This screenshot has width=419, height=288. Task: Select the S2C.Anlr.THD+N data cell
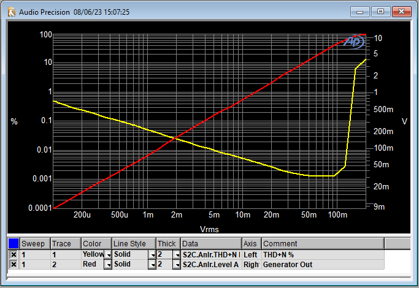tap(212, 255)
